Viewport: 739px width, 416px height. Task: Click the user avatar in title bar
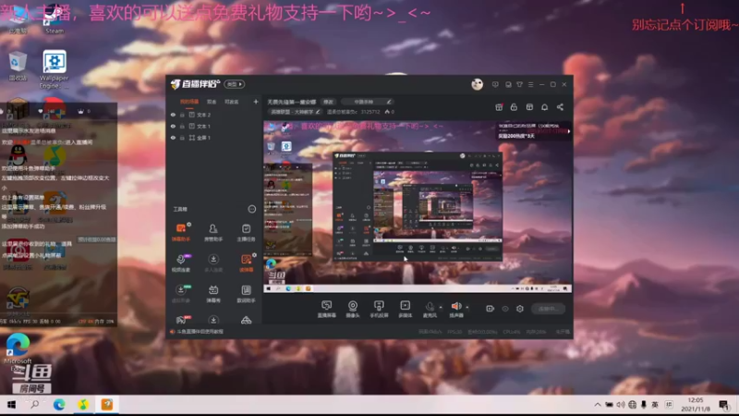(x=477, y=84)
